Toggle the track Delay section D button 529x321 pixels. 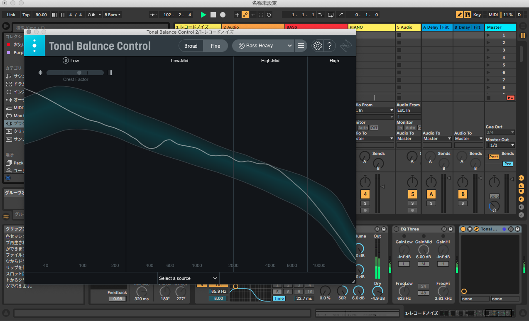tap(521, 207)
